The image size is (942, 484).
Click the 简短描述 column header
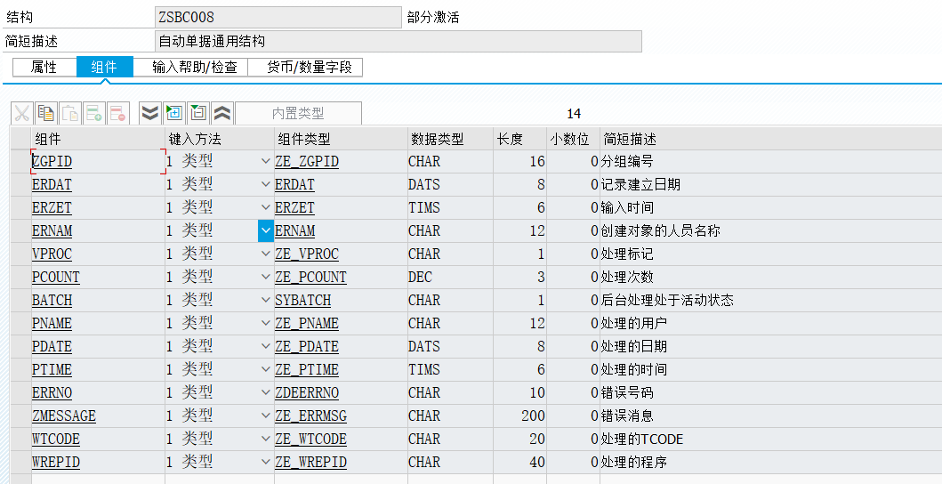pyautogui.click(x=771, y=139)
